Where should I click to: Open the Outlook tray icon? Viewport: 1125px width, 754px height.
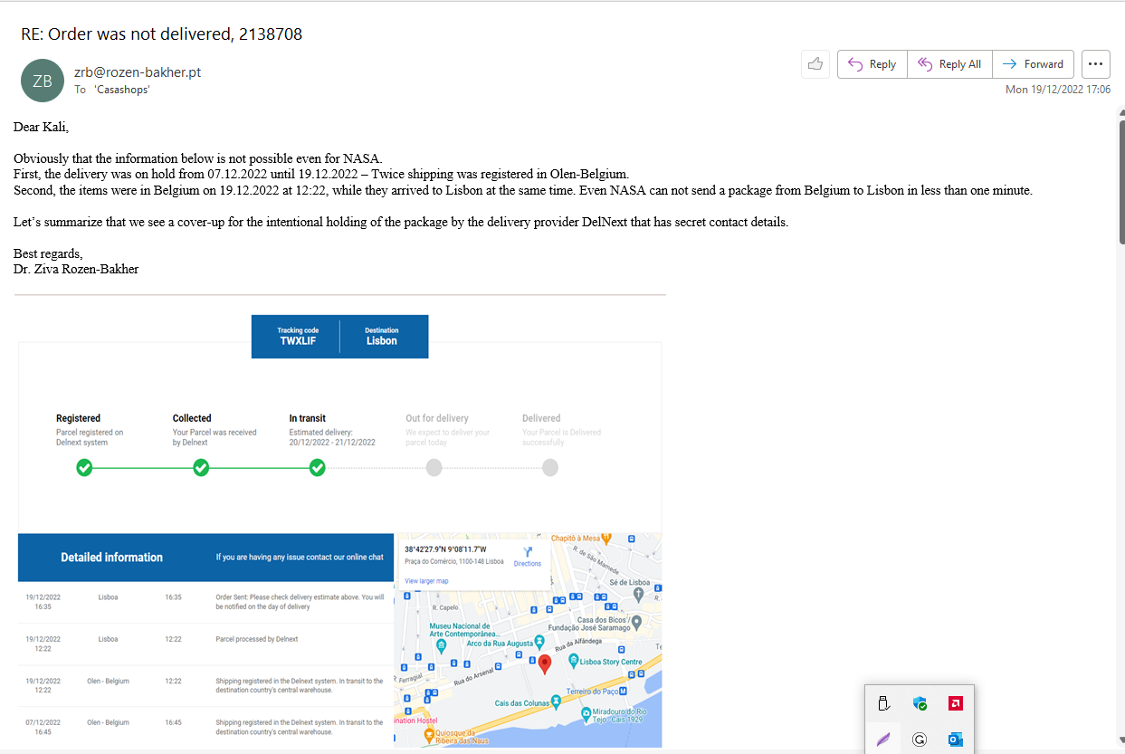tap(955, 740)
